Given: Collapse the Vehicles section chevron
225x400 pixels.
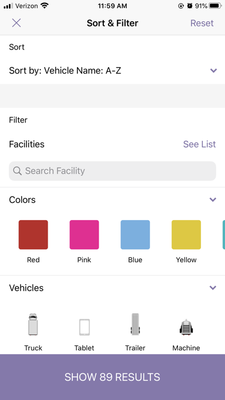Looking at the screenshot, I should point(213,288).
